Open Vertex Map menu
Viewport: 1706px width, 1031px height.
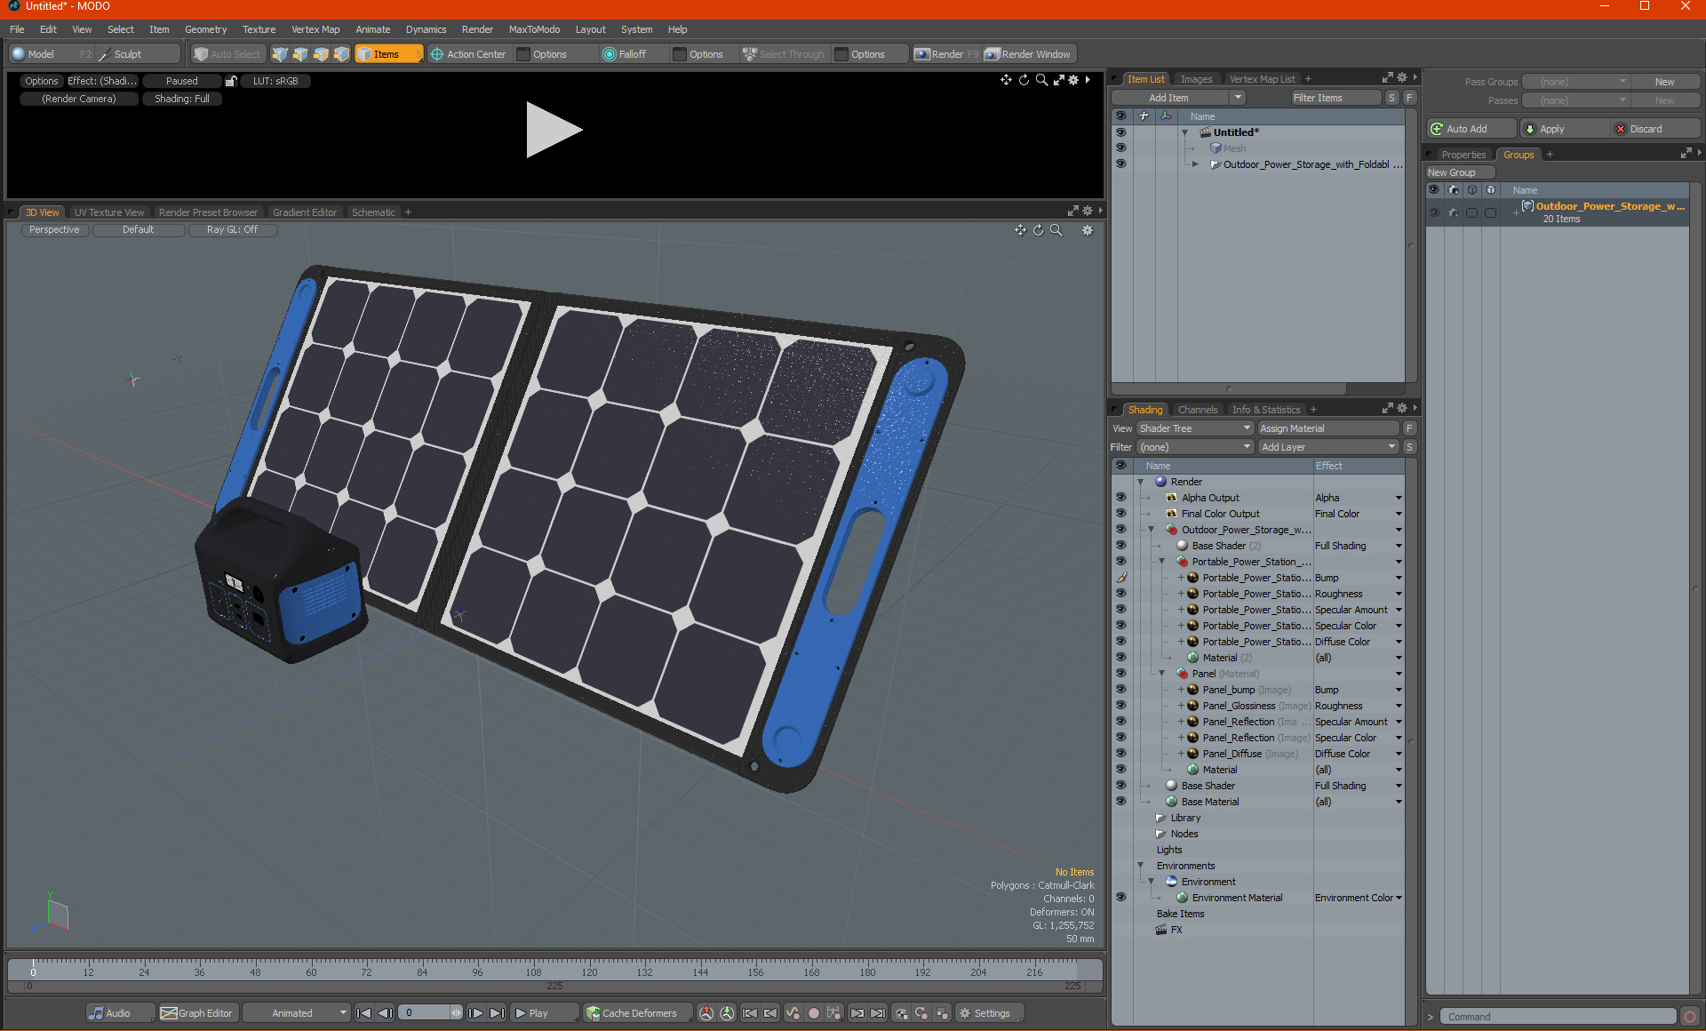[315, 29]
